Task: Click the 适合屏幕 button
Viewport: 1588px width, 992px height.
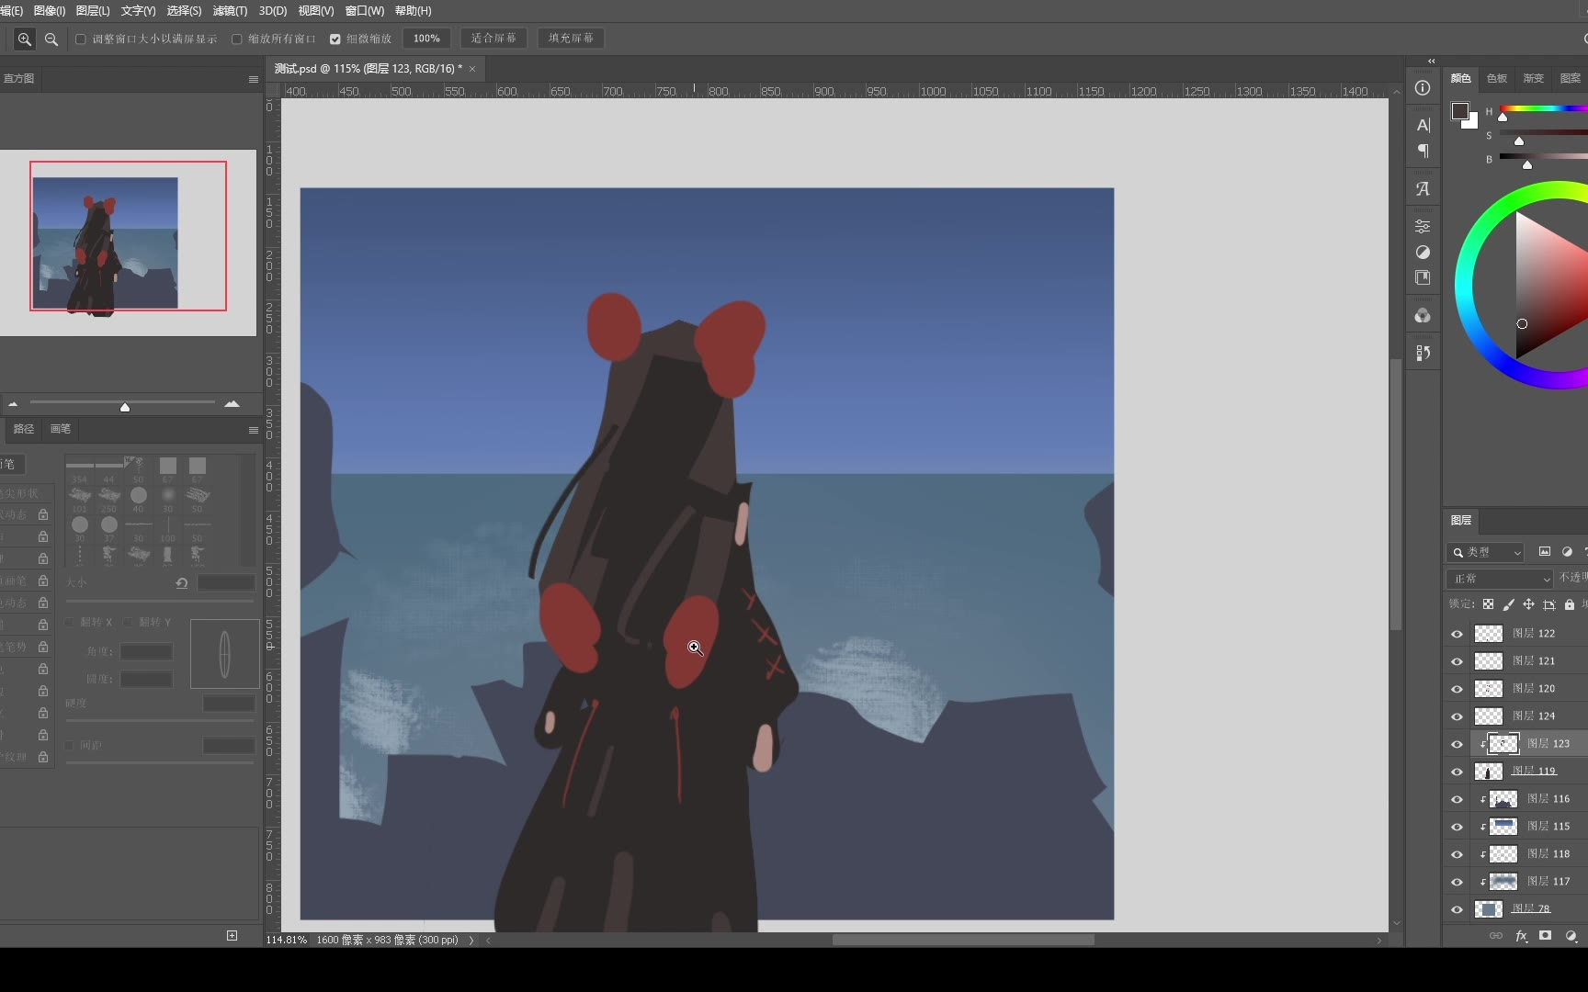Action: [493, 39]
